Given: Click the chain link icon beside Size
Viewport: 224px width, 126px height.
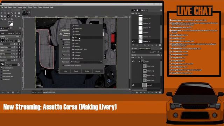Looking at the screenshot, I should pyautogui.click(x=20, y=44).
